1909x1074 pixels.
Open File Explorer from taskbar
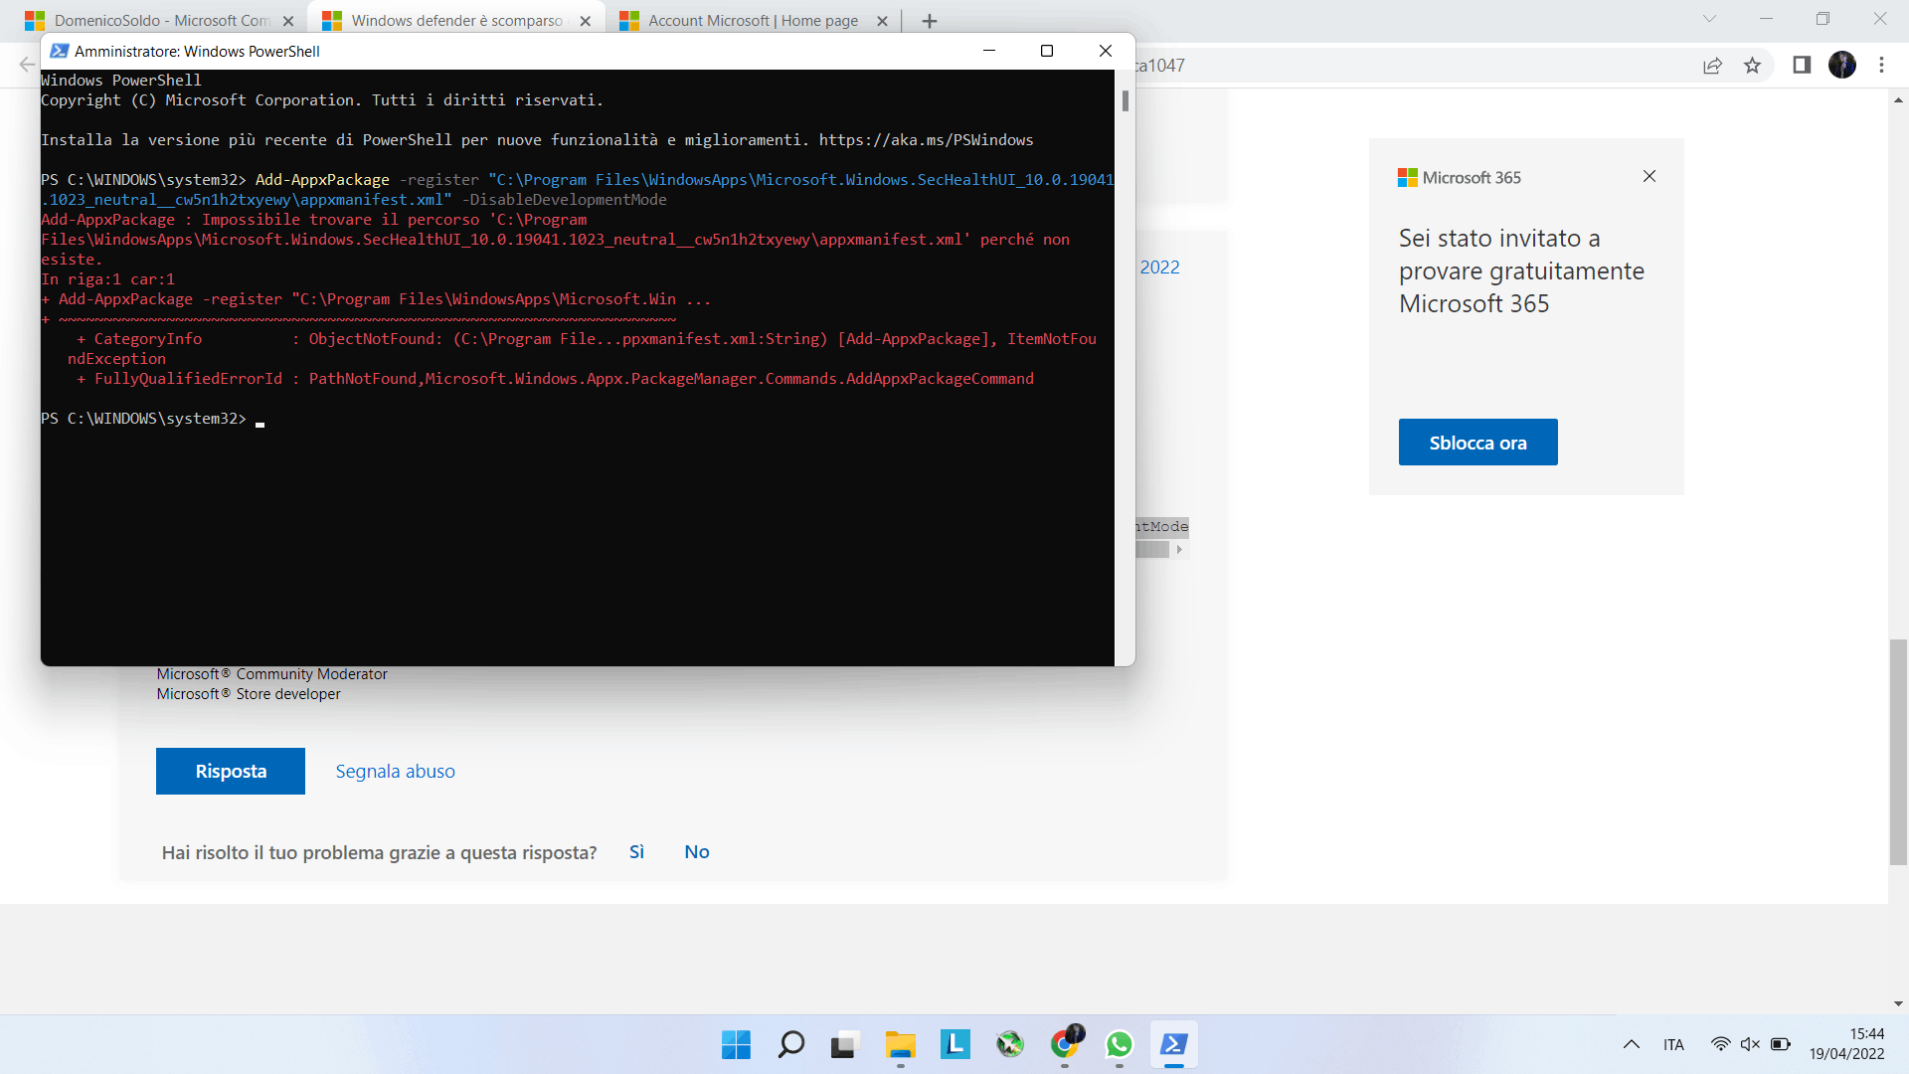click(900, 1044)
